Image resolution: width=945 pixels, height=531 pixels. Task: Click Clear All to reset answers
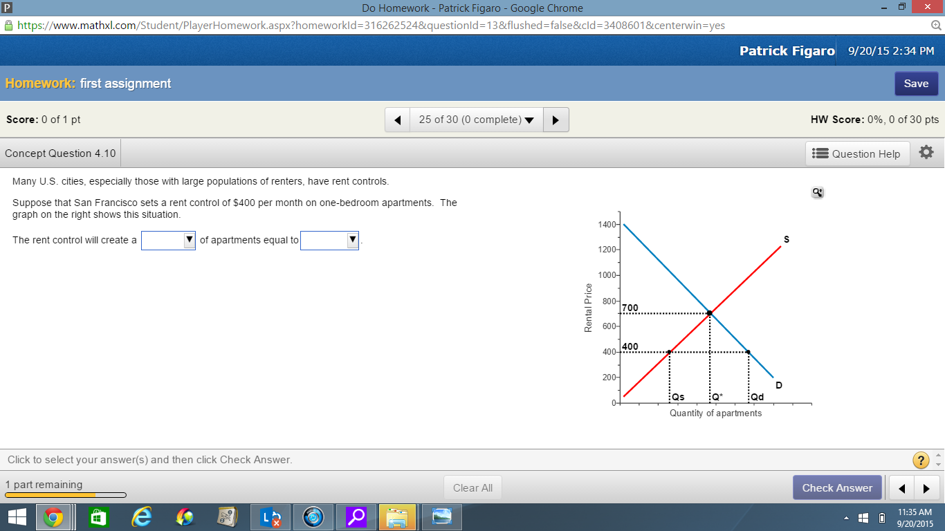click(x=472, y=487)
